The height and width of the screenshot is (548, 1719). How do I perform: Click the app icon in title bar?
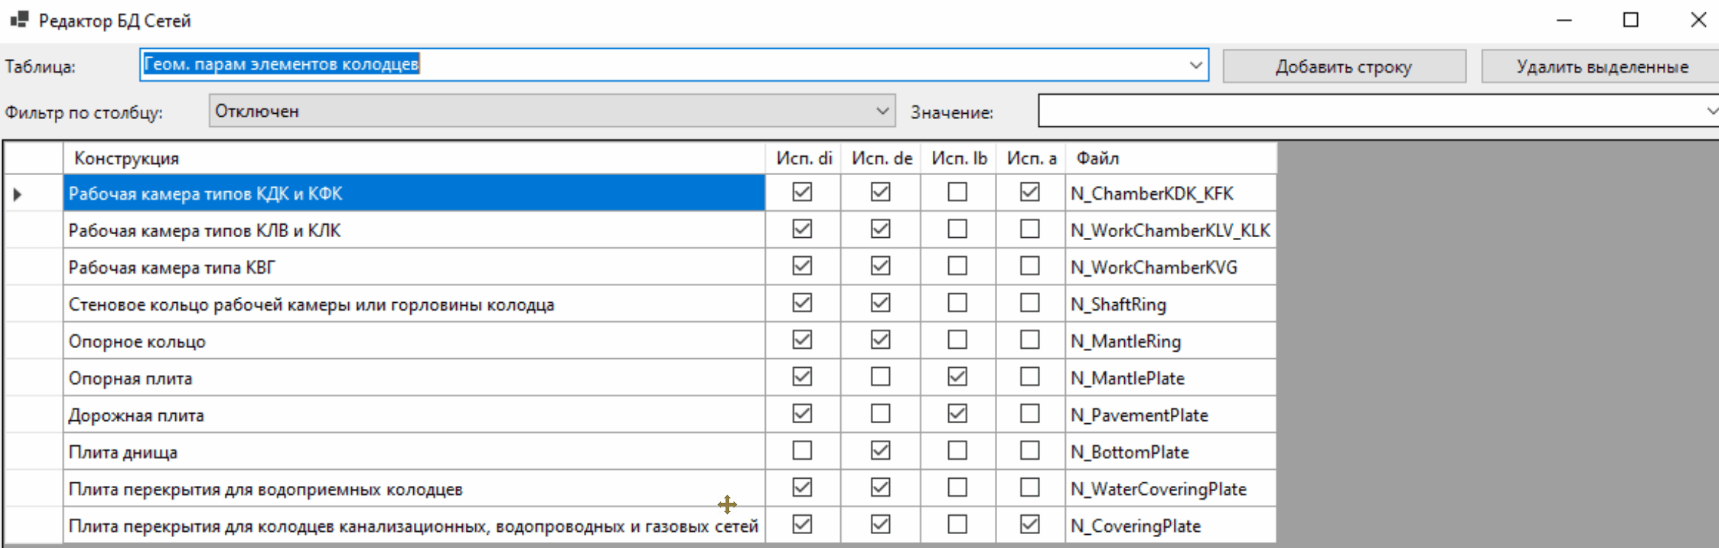point(20,20)
